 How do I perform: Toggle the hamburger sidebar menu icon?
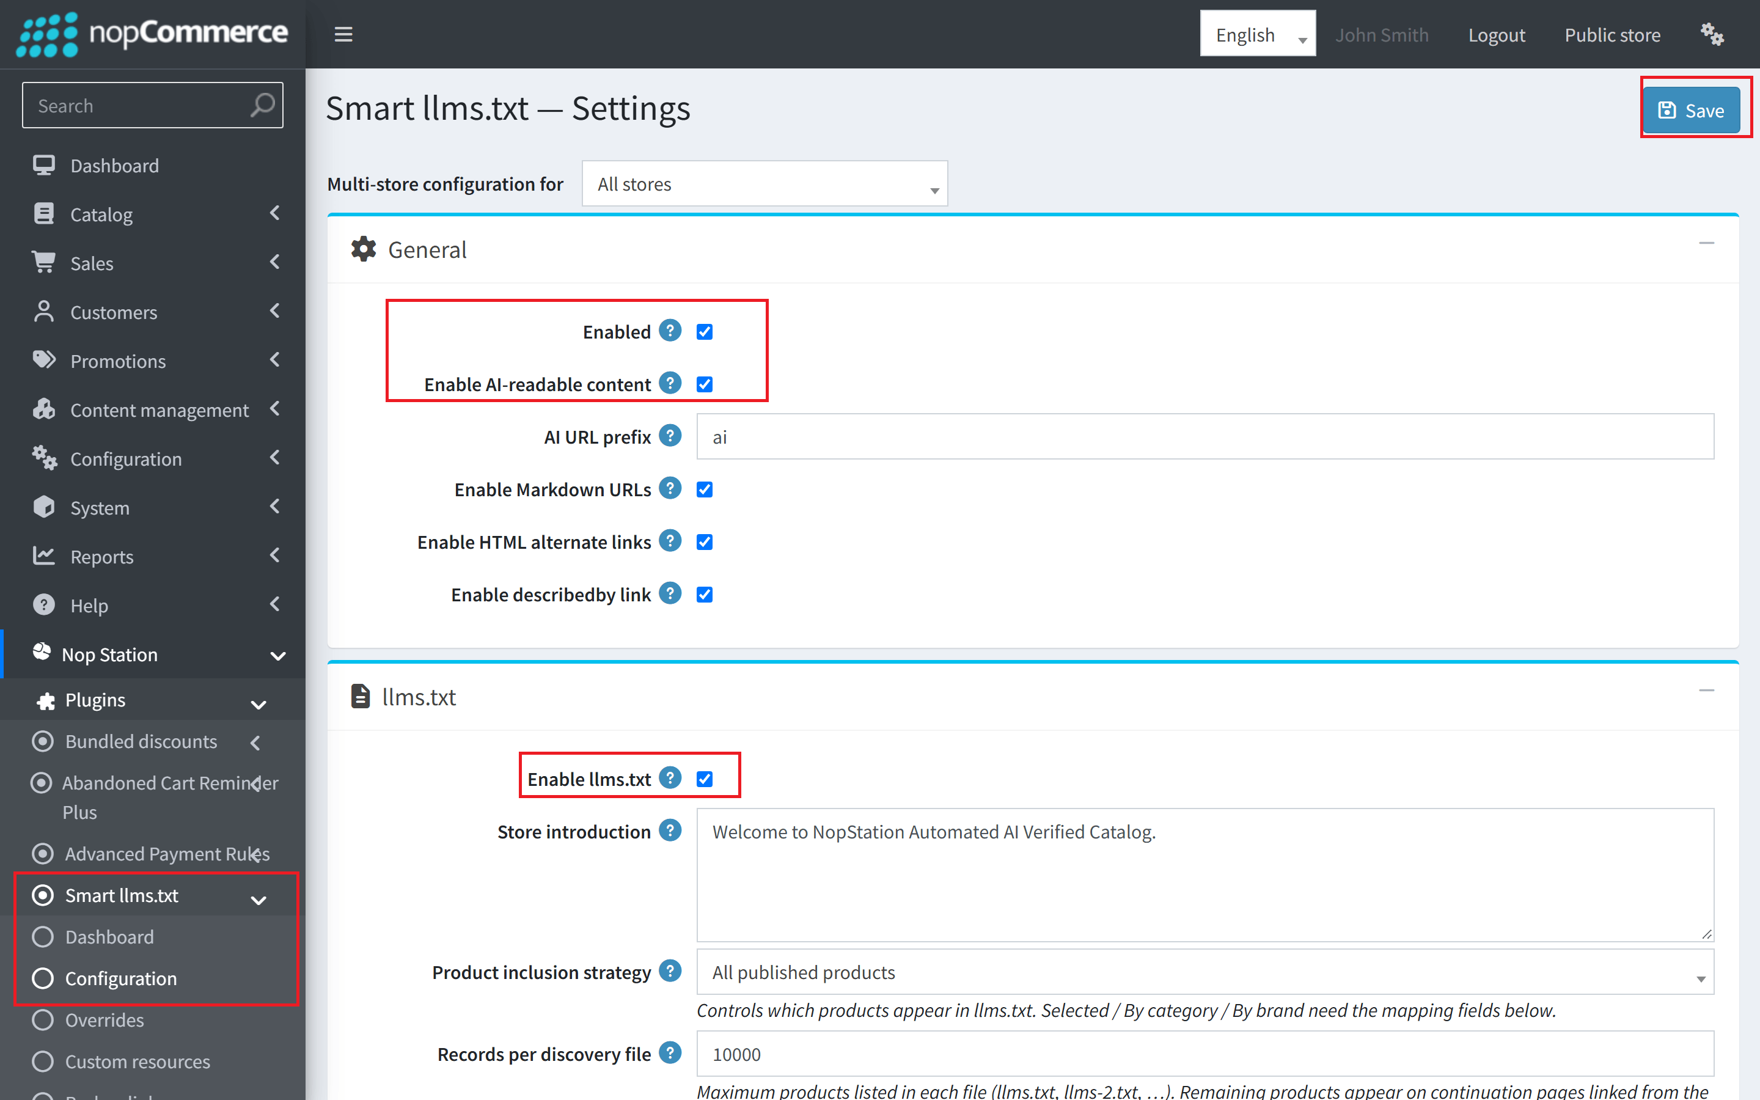click(343, 34)
